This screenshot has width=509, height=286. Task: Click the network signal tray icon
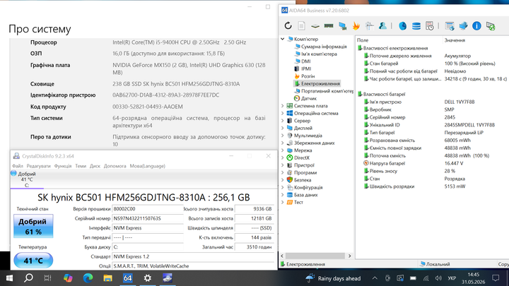click(426, 278)
